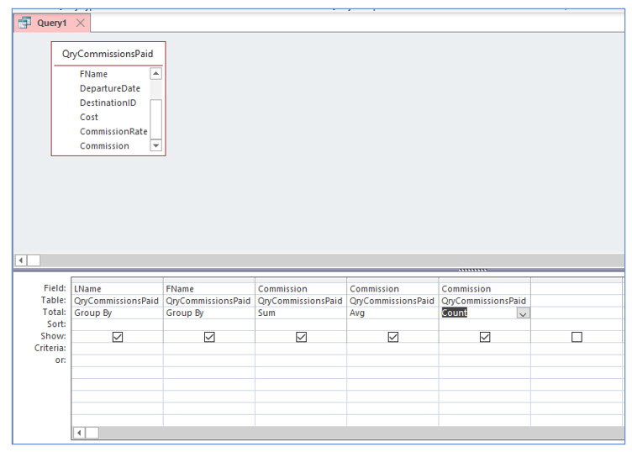Click the Table cell under LName
This screenshot has width=632, height=452.
click(x=118, y=301)
